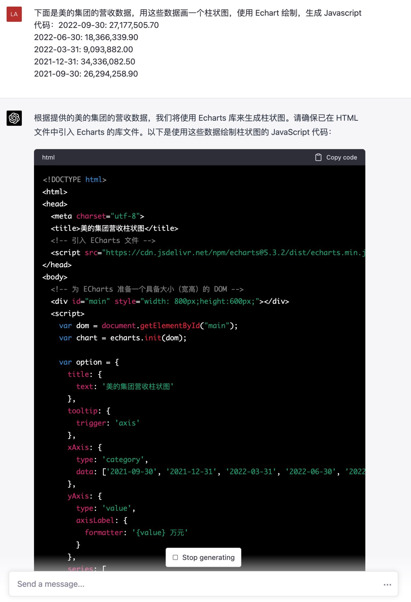Click the 'tooltip: {' code line
This screenshot has width=411, height=602.
click(x=89, y=411)
